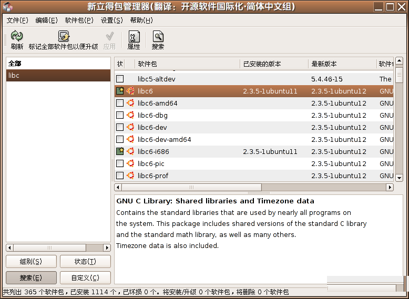Click the Synaptic app icon in title bar

point(7,6)
